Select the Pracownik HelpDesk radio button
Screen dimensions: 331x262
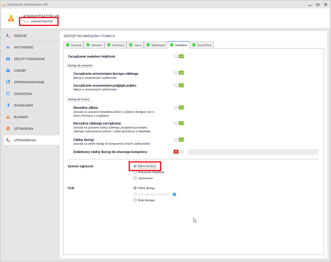click(x=135, y=172)
